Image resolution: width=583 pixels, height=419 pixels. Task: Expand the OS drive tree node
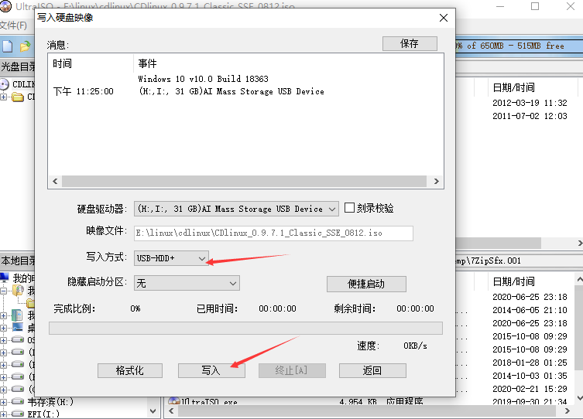[3, 340]
